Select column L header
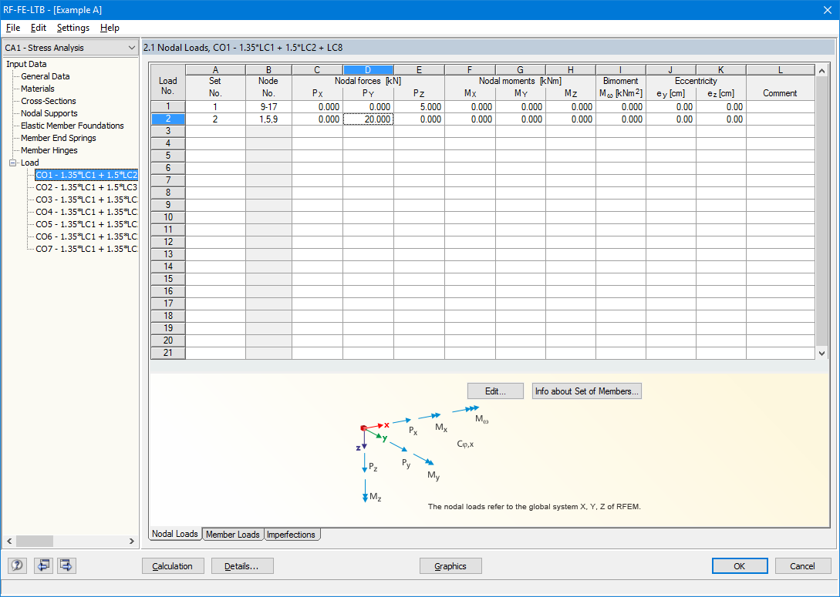This screenshot has height=597, width=840. coord(780,70)
